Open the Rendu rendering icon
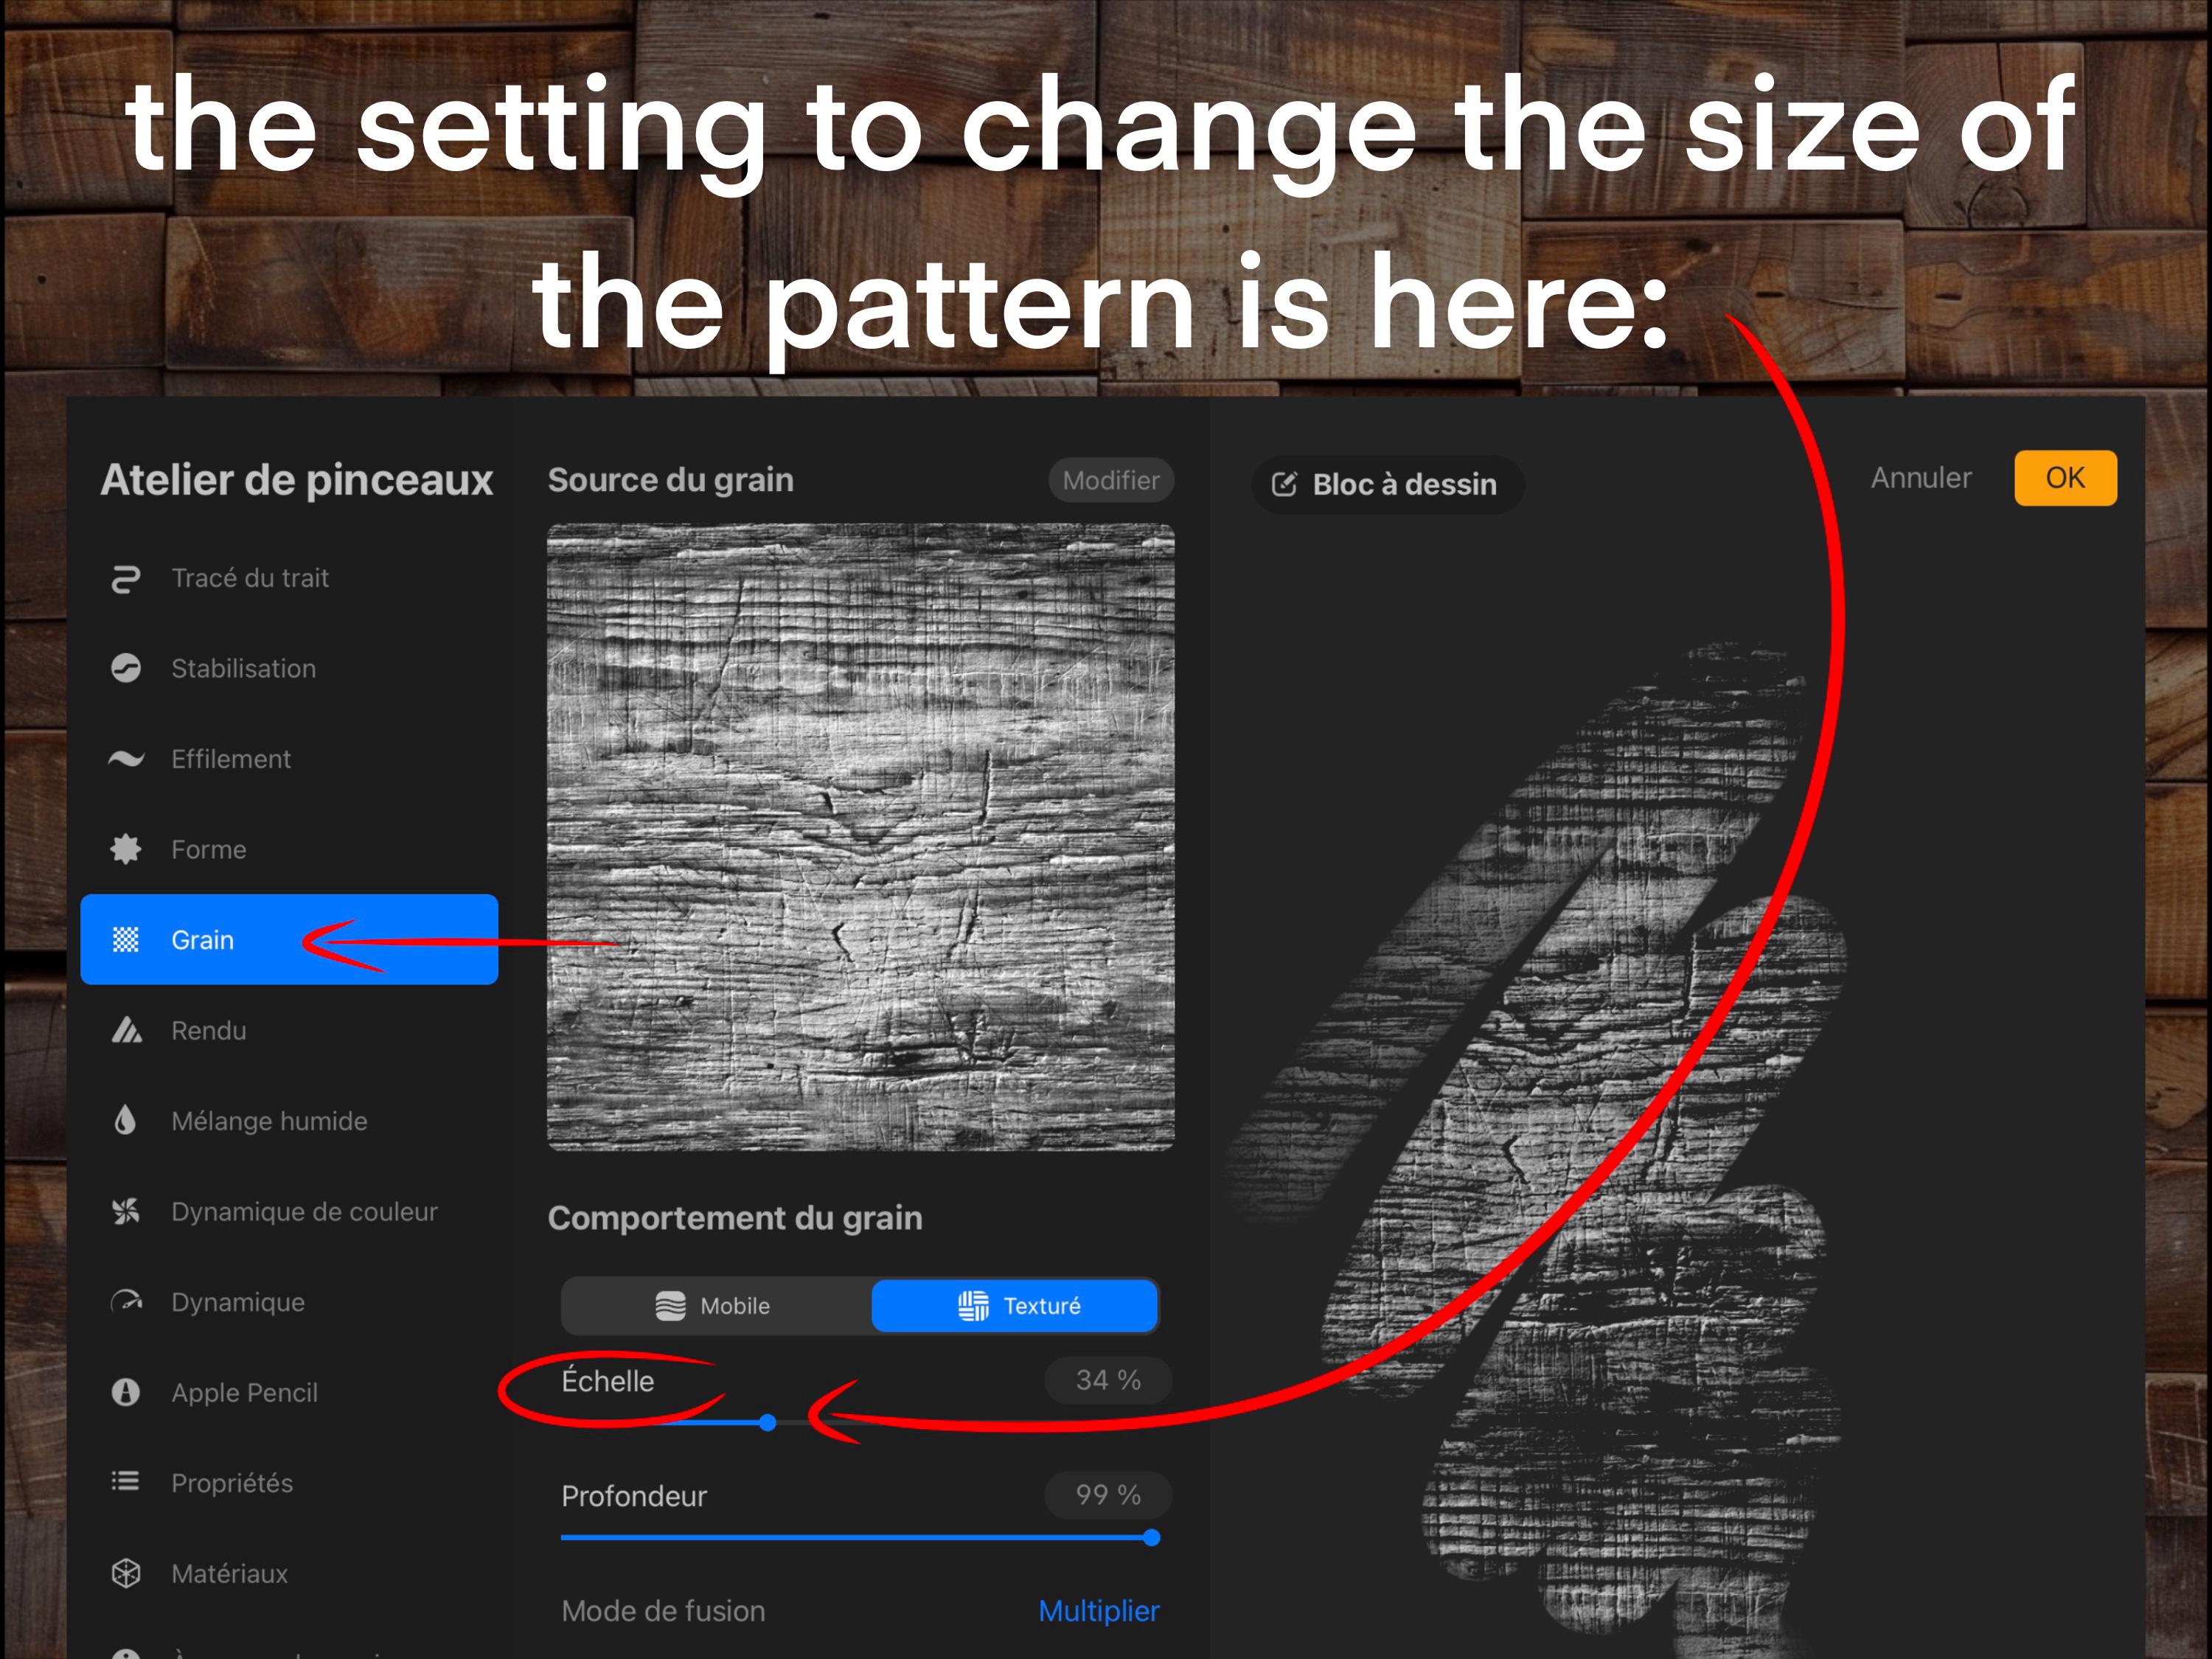Image resolution: width=2212 pixels, height=1659 pixels. 126,1030
